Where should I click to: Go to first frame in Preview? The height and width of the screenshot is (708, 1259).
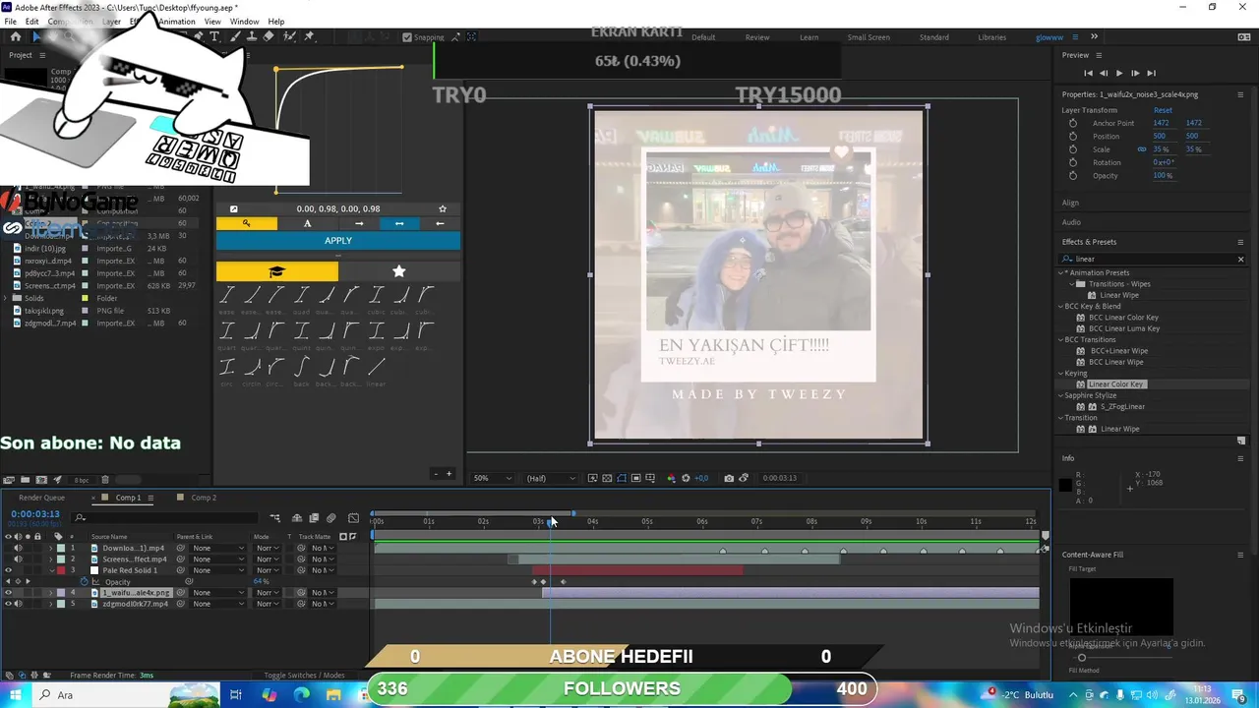pos(1088,73)
